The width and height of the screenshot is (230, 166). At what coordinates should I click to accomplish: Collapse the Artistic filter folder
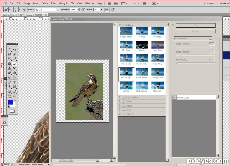coord(120,25)
